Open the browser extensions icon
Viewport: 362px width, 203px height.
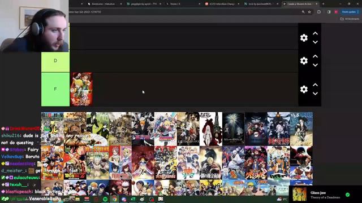(x=319, y=12)
